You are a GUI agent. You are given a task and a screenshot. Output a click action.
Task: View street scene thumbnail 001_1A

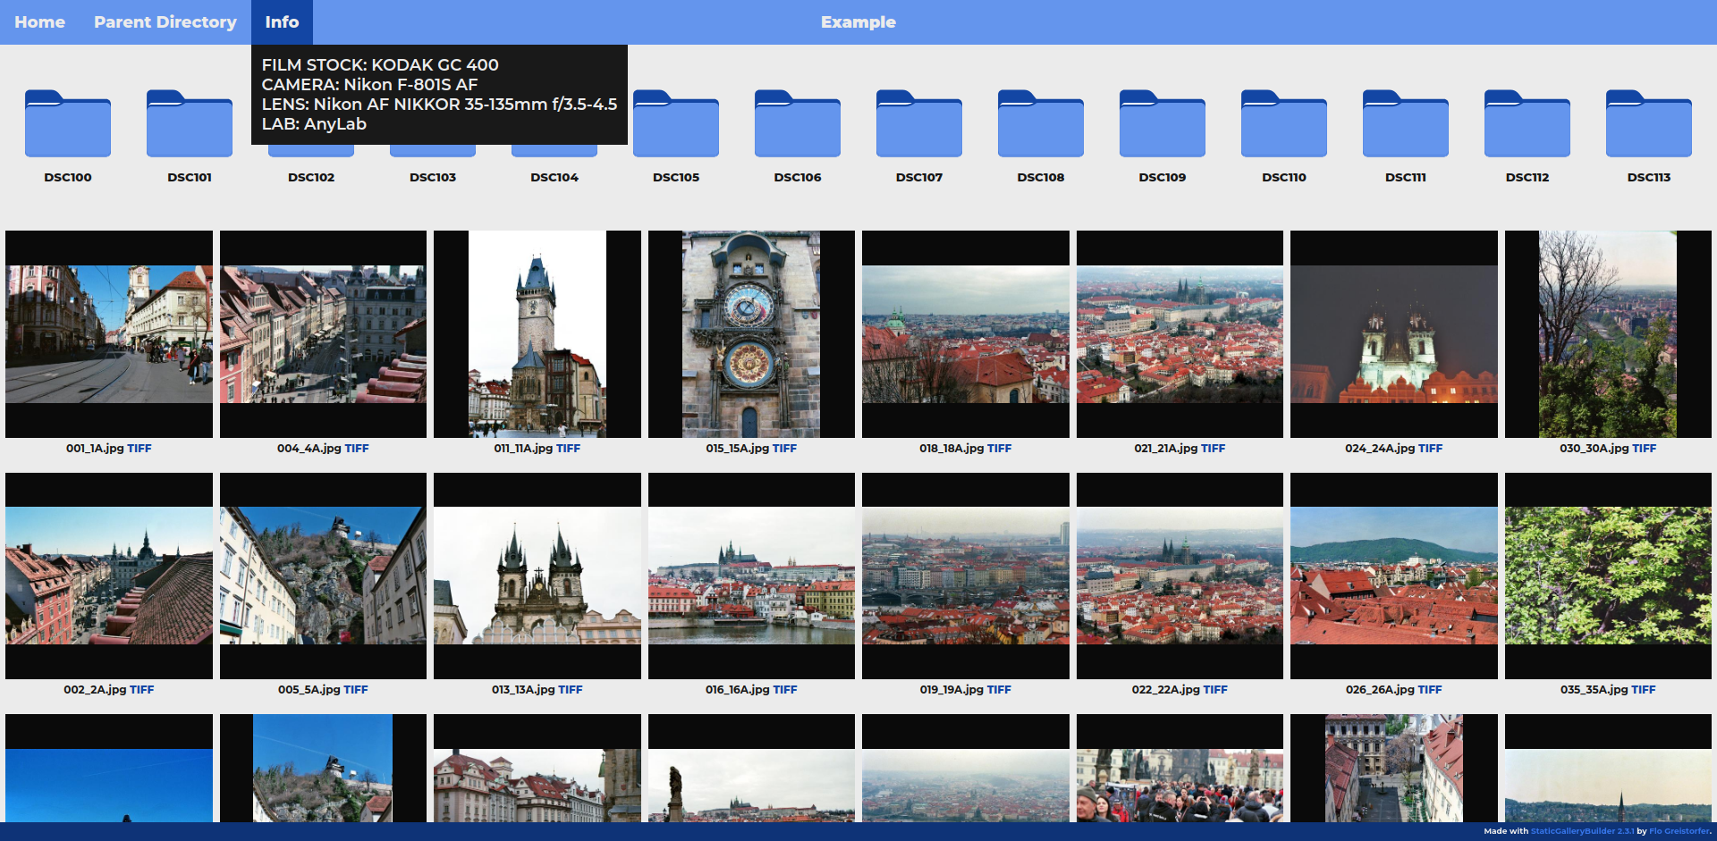[109, 334]
